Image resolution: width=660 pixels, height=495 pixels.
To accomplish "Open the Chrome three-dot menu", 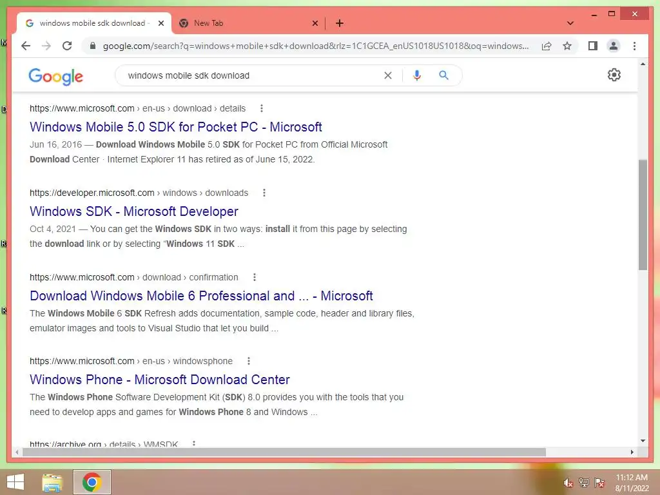I will [634, 46].
